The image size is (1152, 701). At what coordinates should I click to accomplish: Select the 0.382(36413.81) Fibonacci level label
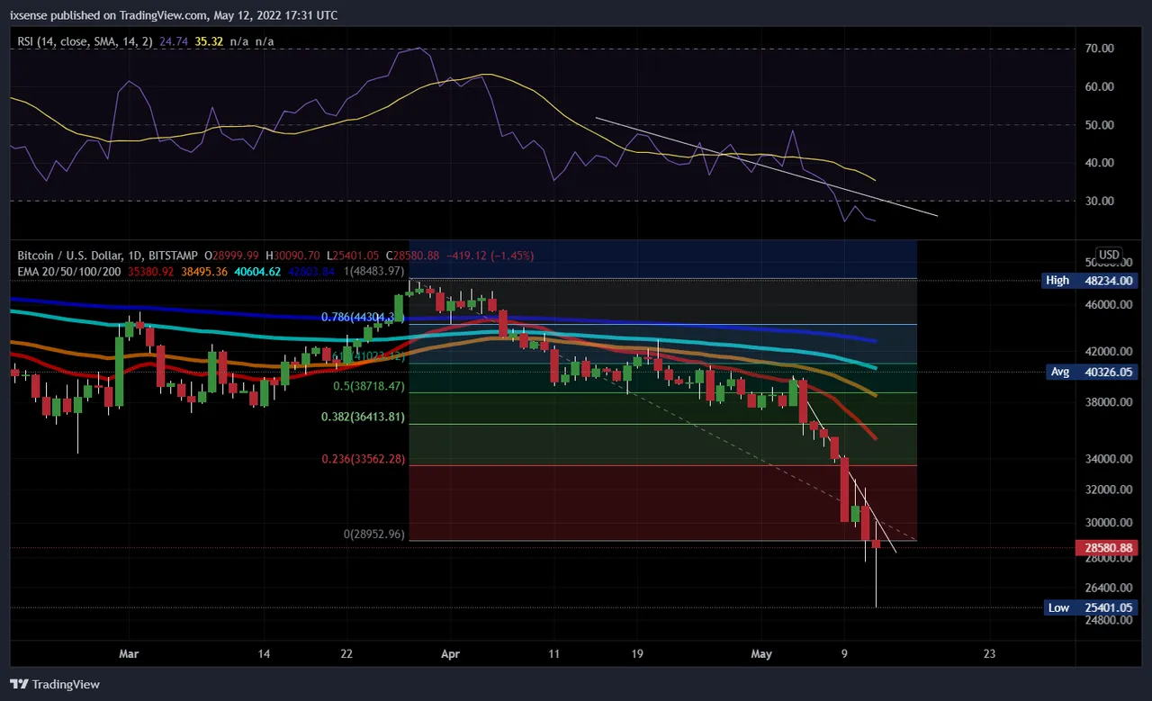[x=364, y=418]
